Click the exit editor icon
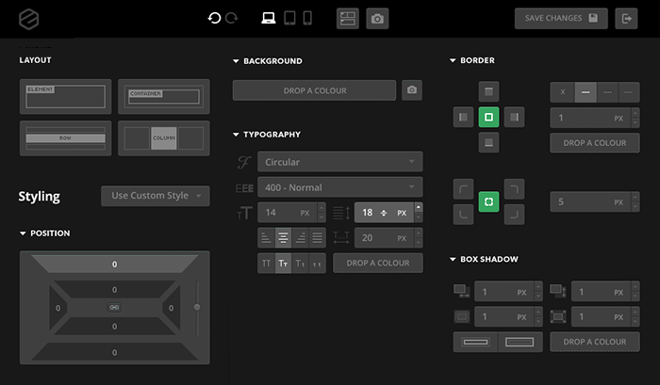The height and width of the screenshot is (385, 660). click(x=626, y=19)
